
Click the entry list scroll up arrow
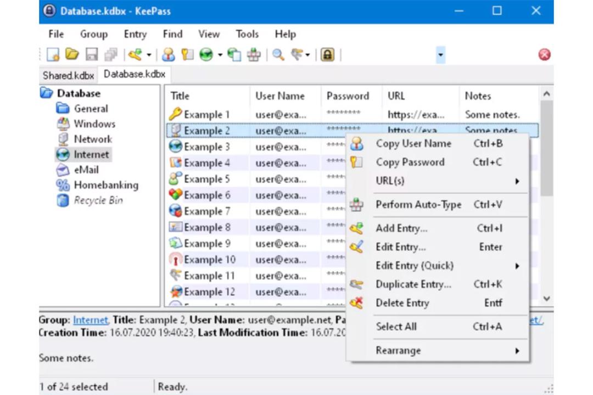546,93
